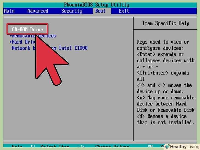
Task: Click the '<n> May move removable' help line
Action: tap(166, 98)
